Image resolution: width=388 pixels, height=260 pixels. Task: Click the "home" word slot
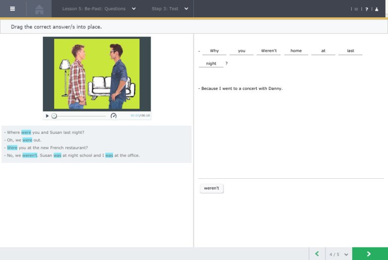pos(296,51)
